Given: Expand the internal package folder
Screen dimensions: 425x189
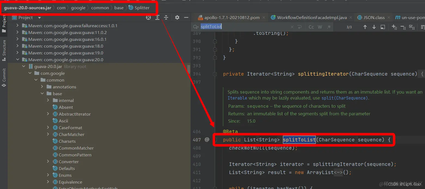Looking at the screenshot, I should click(x=48, y=100).
